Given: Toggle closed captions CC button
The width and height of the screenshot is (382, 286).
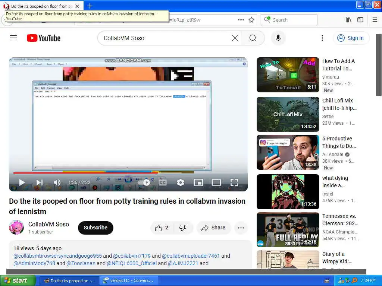Looking at the screenshot, I should coord(163,182).
